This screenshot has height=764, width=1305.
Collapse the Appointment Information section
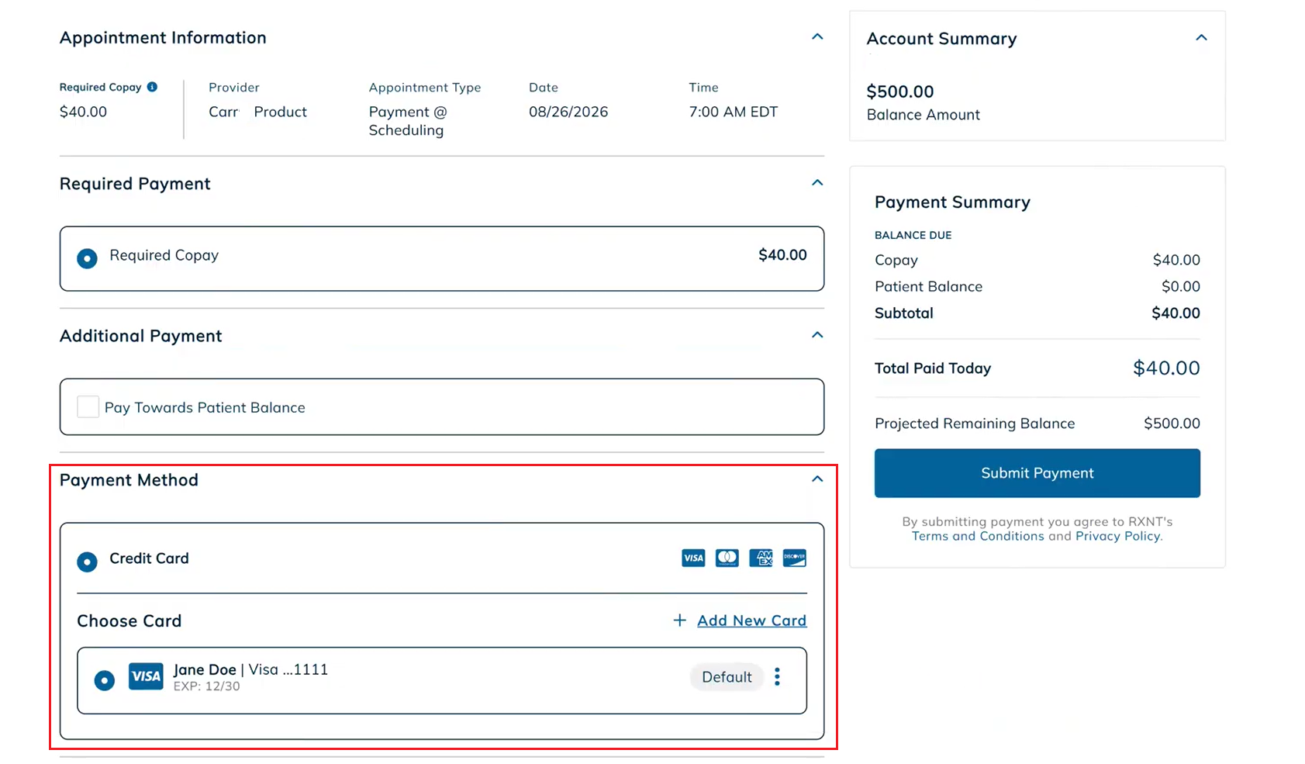(x=817, y=36)
